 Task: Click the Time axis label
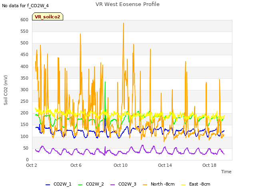click(x=226, y=172)
